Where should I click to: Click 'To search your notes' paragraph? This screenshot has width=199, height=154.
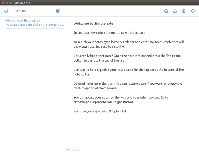coord(129,44)
